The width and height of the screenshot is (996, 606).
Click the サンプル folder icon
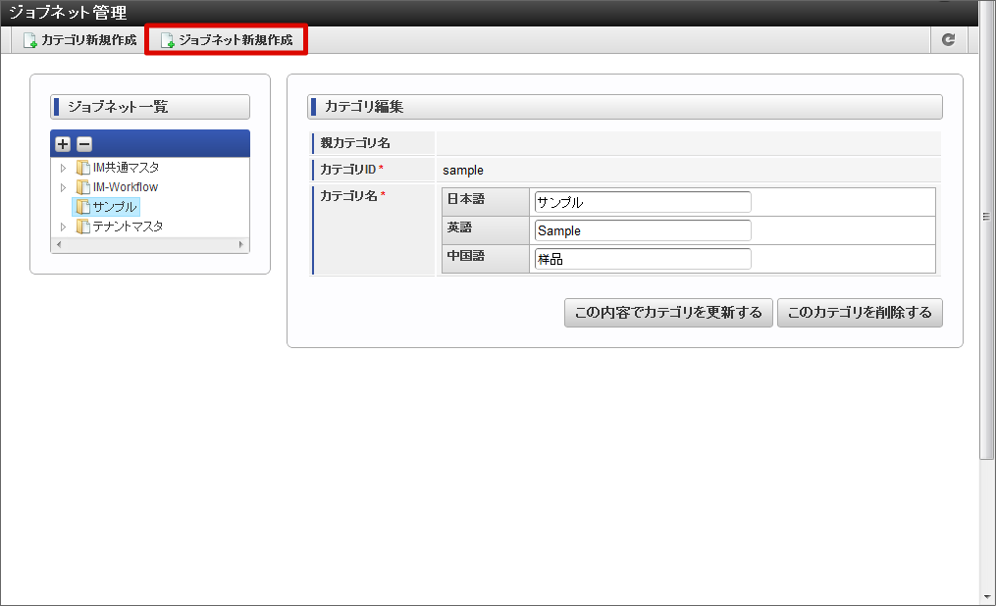pos(83,207)
